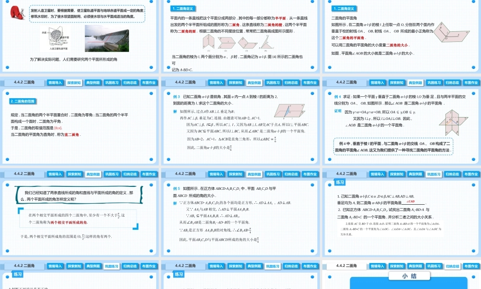Open 情境导入 tab on the 例5 slide

(216, 174)
